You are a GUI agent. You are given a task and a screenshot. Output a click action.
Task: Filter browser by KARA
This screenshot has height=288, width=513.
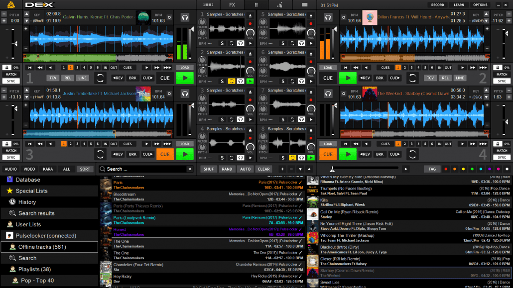tap(48, 169)
